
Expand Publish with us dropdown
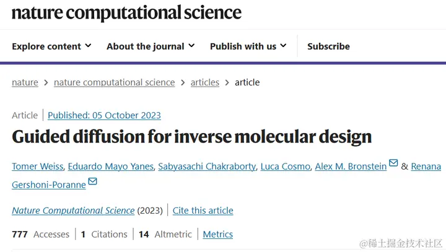(248, 46)
